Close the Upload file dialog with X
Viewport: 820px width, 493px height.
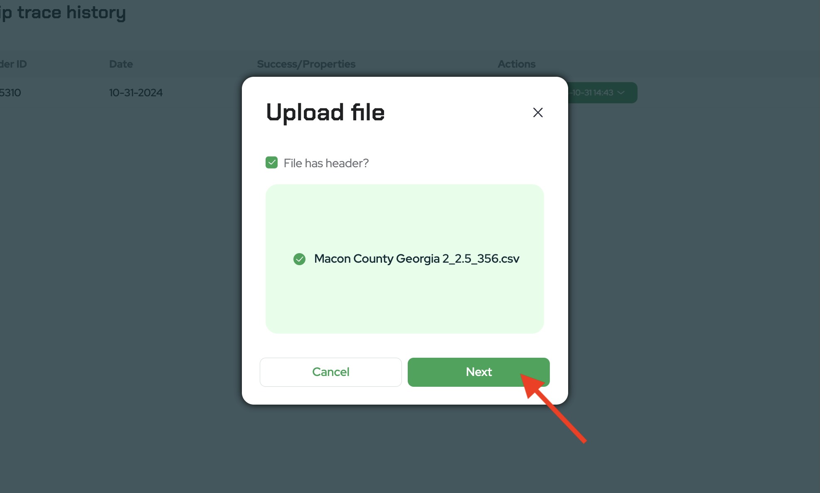pyautogui.click(x=538, y=112)
